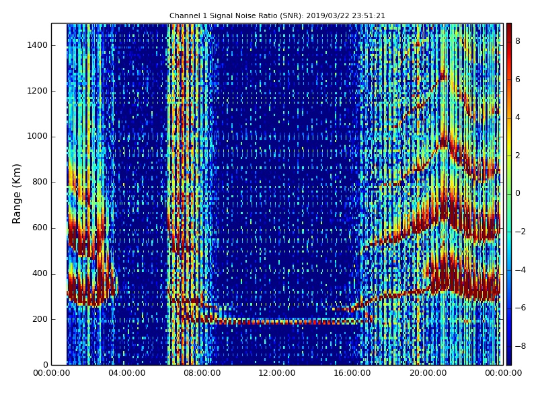Click the colorbar label −6
Screen dimensions: 538x404
521,308
